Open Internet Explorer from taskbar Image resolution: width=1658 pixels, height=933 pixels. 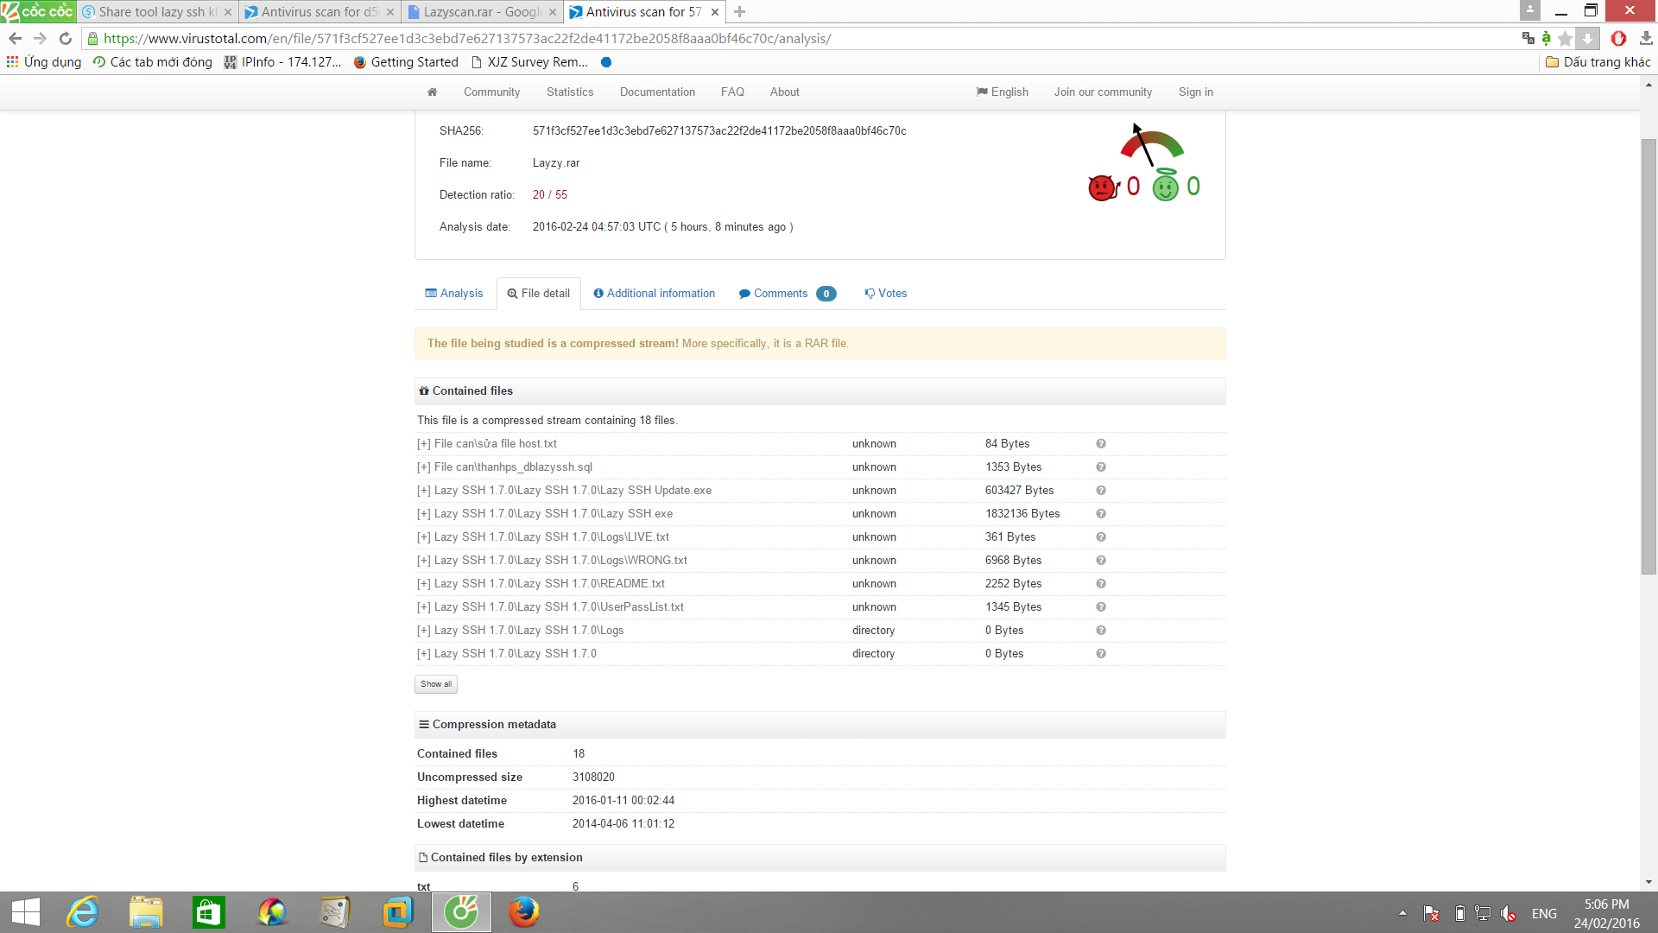[x=84, y=911]
